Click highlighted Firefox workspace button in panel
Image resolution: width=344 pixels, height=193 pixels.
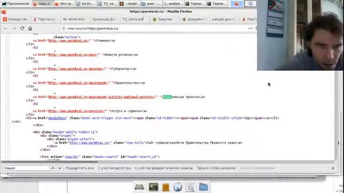tap(236, 4)
